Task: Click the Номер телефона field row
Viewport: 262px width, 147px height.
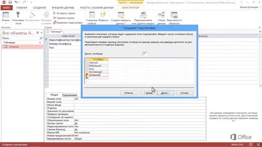Action: click(x=65, y=44)
